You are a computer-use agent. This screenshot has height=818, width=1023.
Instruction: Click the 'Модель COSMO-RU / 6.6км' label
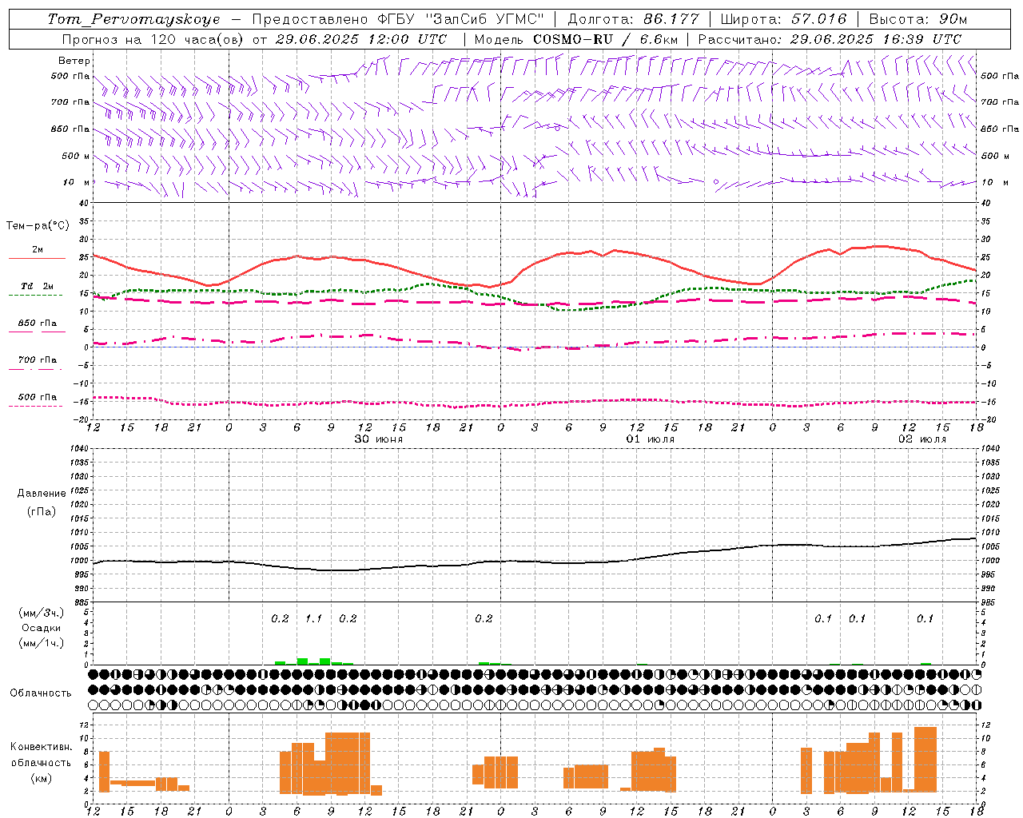[x=576, y=39]
